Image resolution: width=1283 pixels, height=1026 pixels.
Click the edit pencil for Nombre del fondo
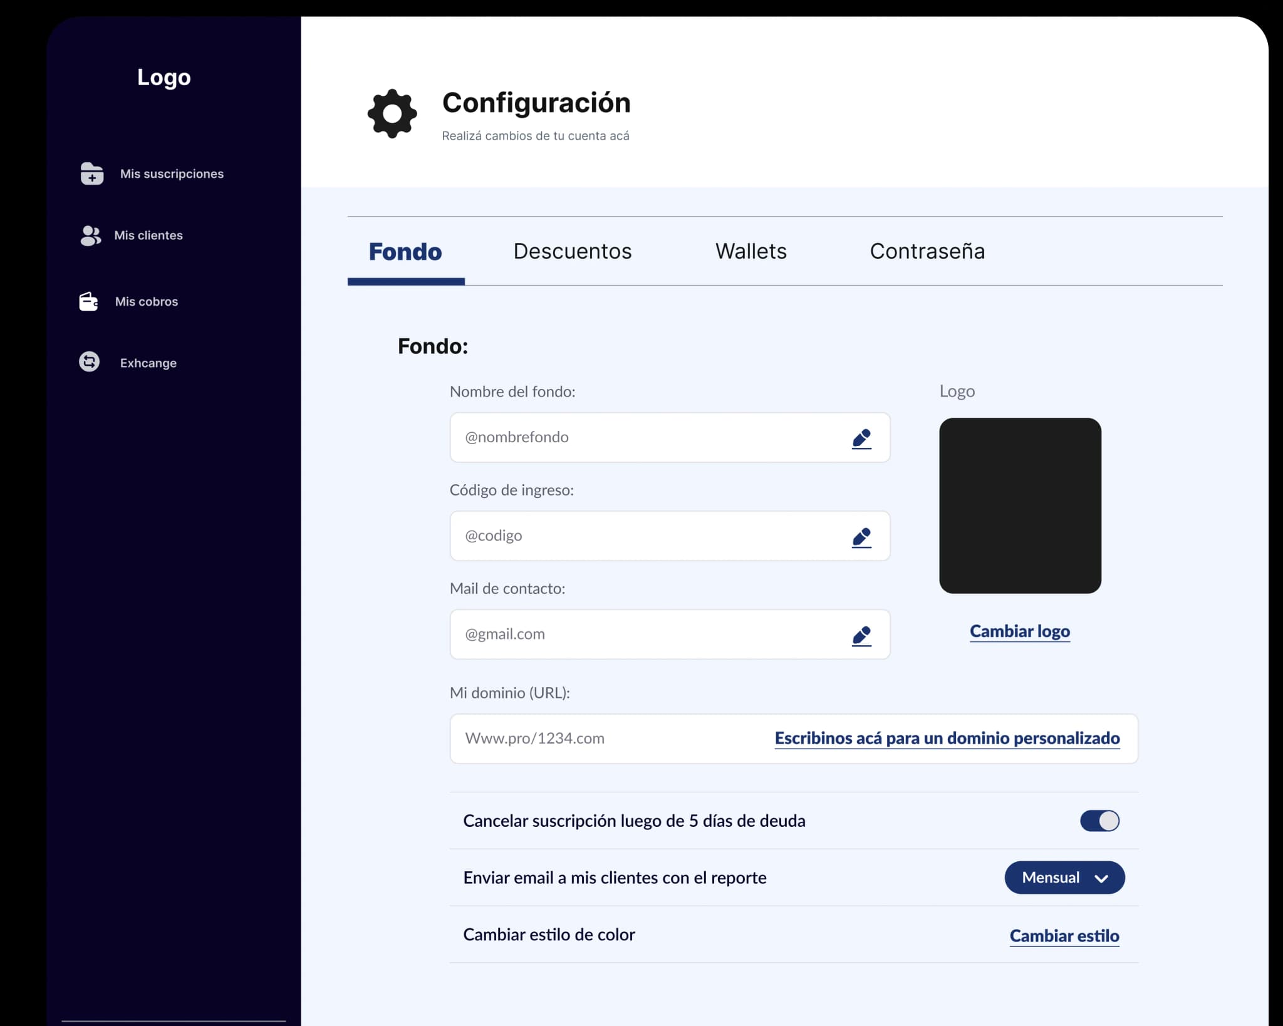[861, 438]
